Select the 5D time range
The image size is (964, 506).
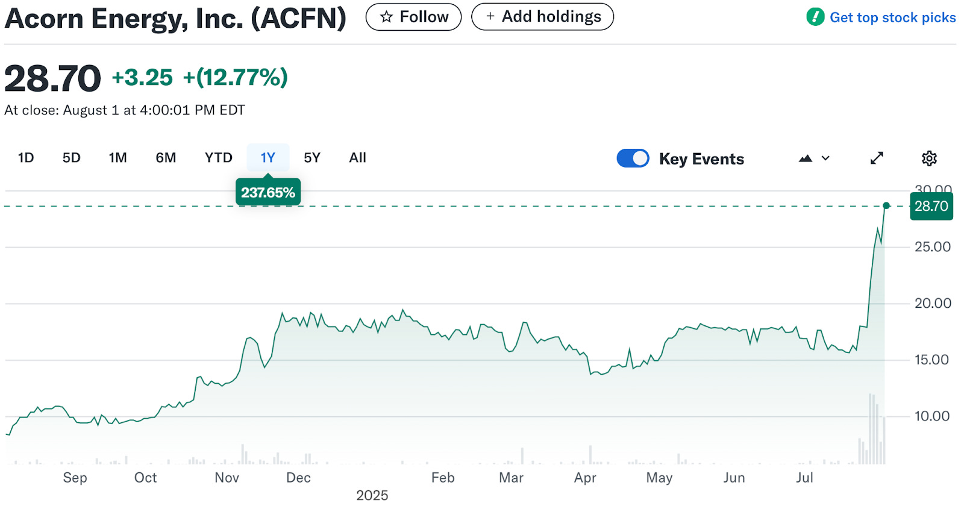[71, 158]
